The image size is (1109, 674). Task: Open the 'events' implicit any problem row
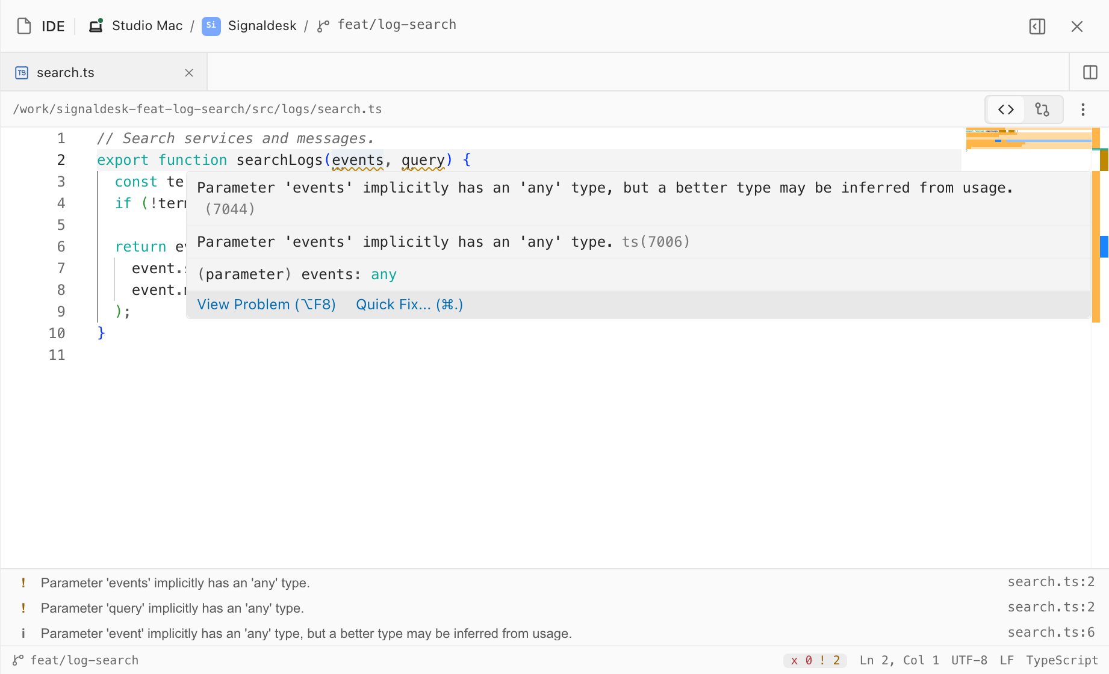tap(554, 583)
